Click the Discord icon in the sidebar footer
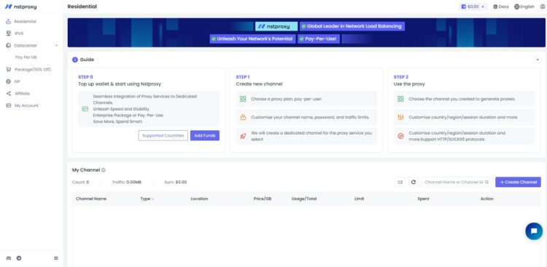Screen dimensions: 547x267 pos(9,258)
